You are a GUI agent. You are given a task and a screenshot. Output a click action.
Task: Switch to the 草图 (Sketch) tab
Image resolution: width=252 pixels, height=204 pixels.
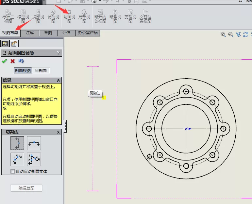coord(48,33)
